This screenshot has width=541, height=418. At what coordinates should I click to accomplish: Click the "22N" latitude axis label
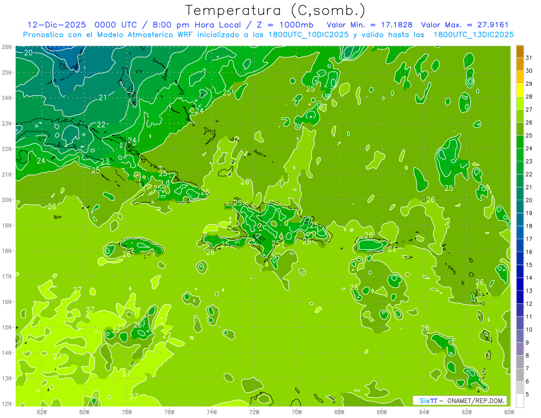6,149
